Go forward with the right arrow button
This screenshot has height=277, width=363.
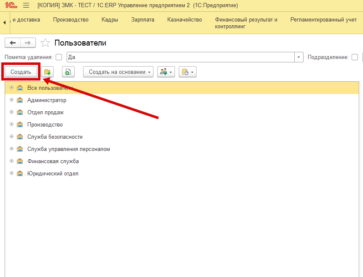pyautogui.click(x=28, y=43)
